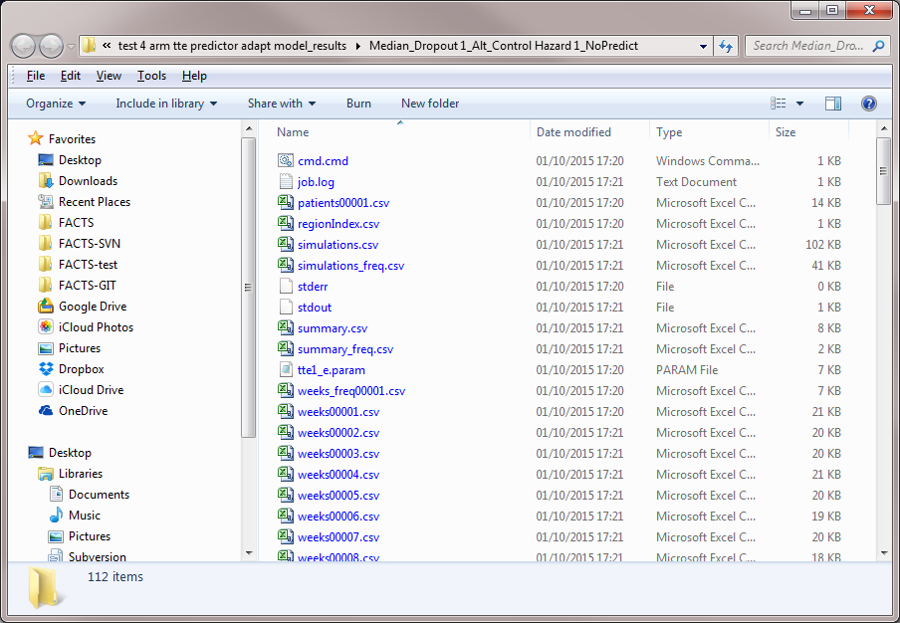900x623 pixels.
Task: Expand the Organize dropdown
Action: [x=56, y=104]
